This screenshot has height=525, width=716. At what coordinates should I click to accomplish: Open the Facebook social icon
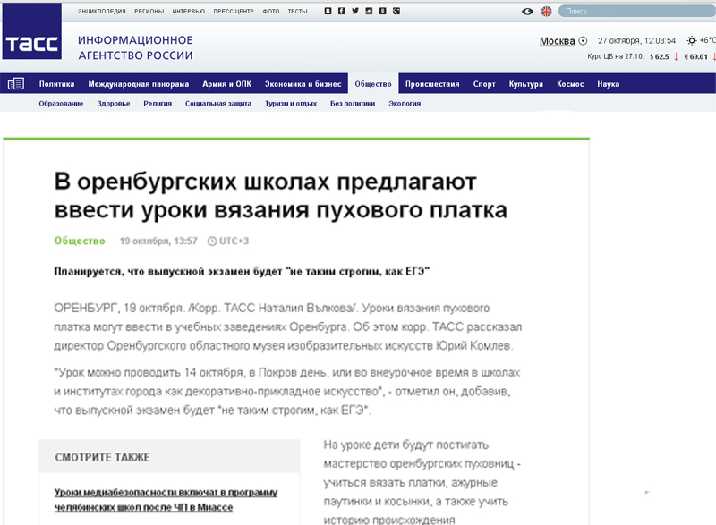(342, 11)
